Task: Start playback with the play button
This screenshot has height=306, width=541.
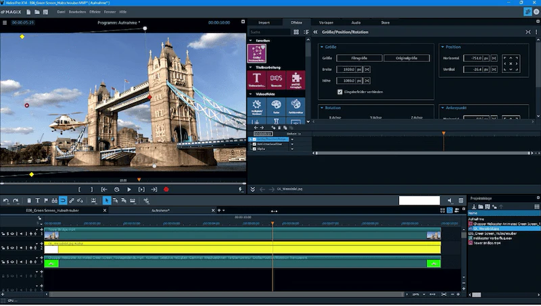Action: (129, 189)
